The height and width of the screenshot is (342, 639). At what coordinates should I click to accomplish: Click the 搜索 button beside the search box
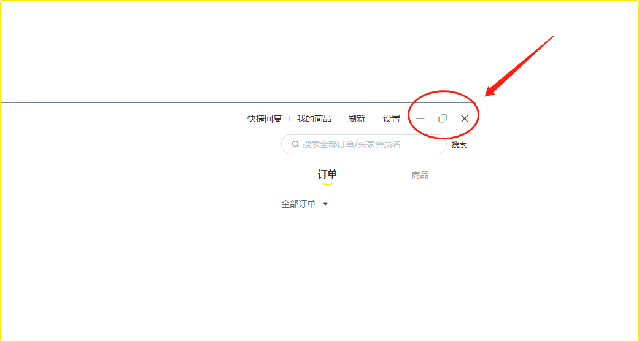tap(459, 145)
